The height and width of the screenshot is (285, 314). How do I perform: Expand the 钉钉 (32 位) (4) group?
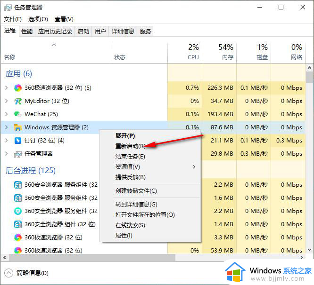coord(7,141)
